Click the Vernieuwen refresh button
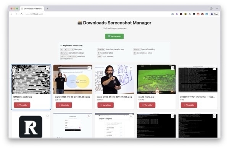 114,36
